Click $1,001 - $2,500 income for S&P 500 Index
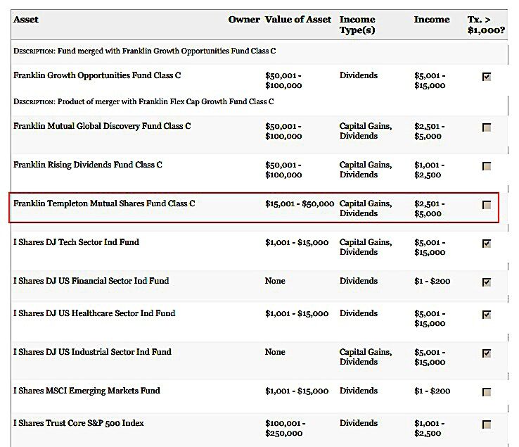Viewport: 519px width, 447px height. [x=430, y=428]
